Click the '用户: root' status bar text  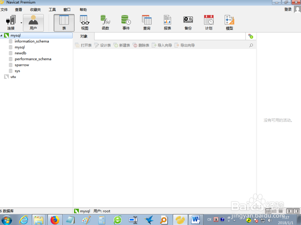[x=102, y=211]
